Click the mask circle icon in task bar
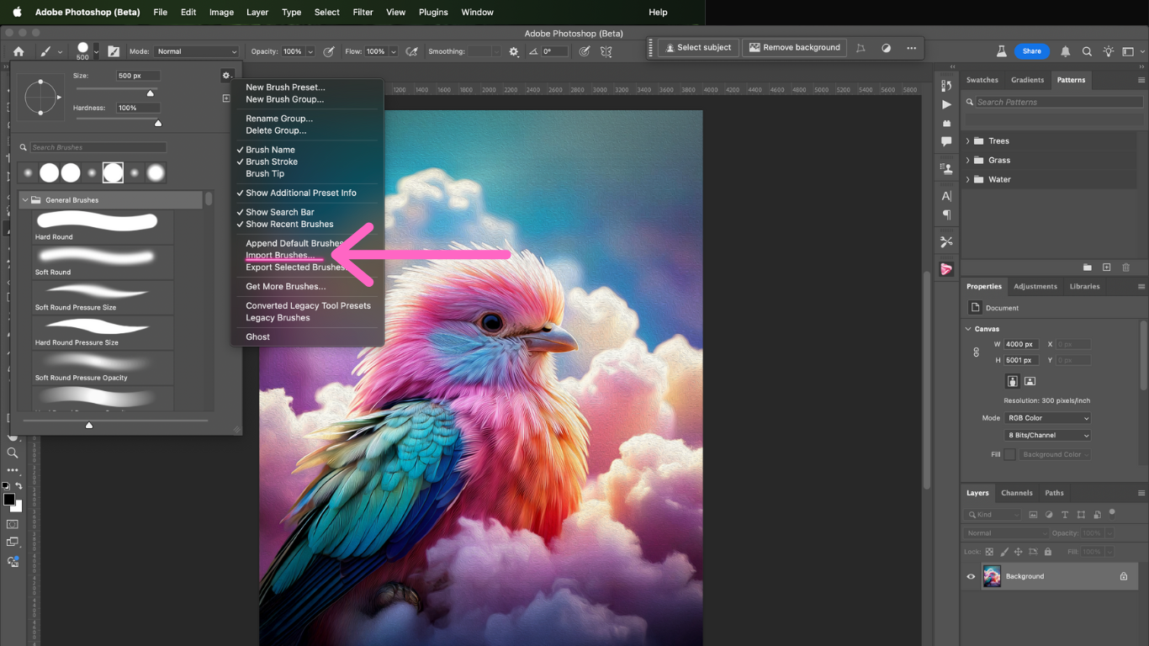Screen dimensions: 1149x646 886,48
